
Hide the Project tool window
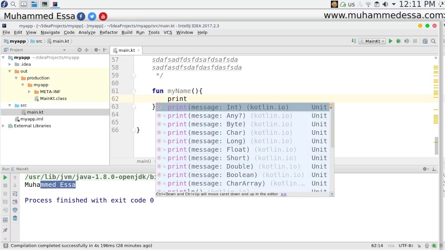click(105, 50)
